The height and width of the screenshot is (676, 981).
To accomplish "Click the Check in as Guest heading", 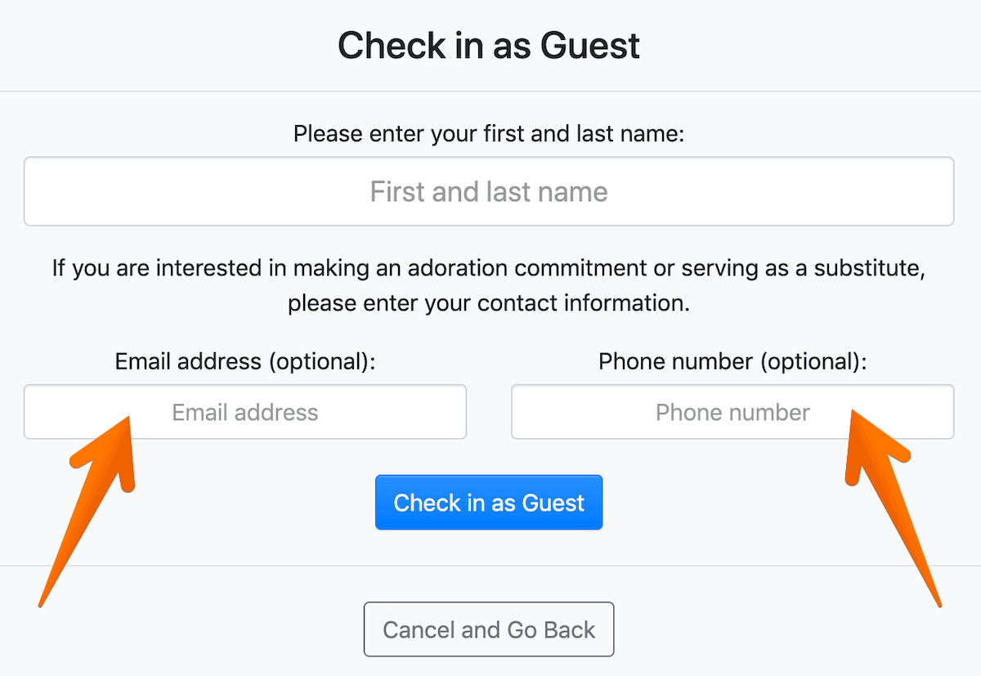I will (489, 46).
